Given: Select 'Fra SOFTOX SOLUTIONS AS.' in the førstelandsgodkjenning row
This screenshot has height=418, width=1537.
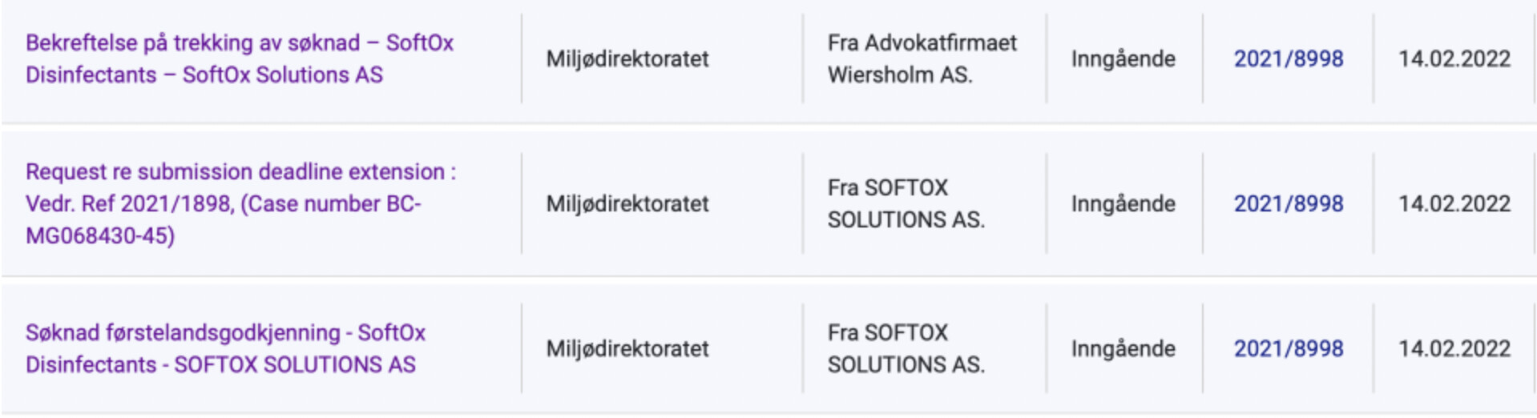Looking at the screenshot, I should (906, 348).
